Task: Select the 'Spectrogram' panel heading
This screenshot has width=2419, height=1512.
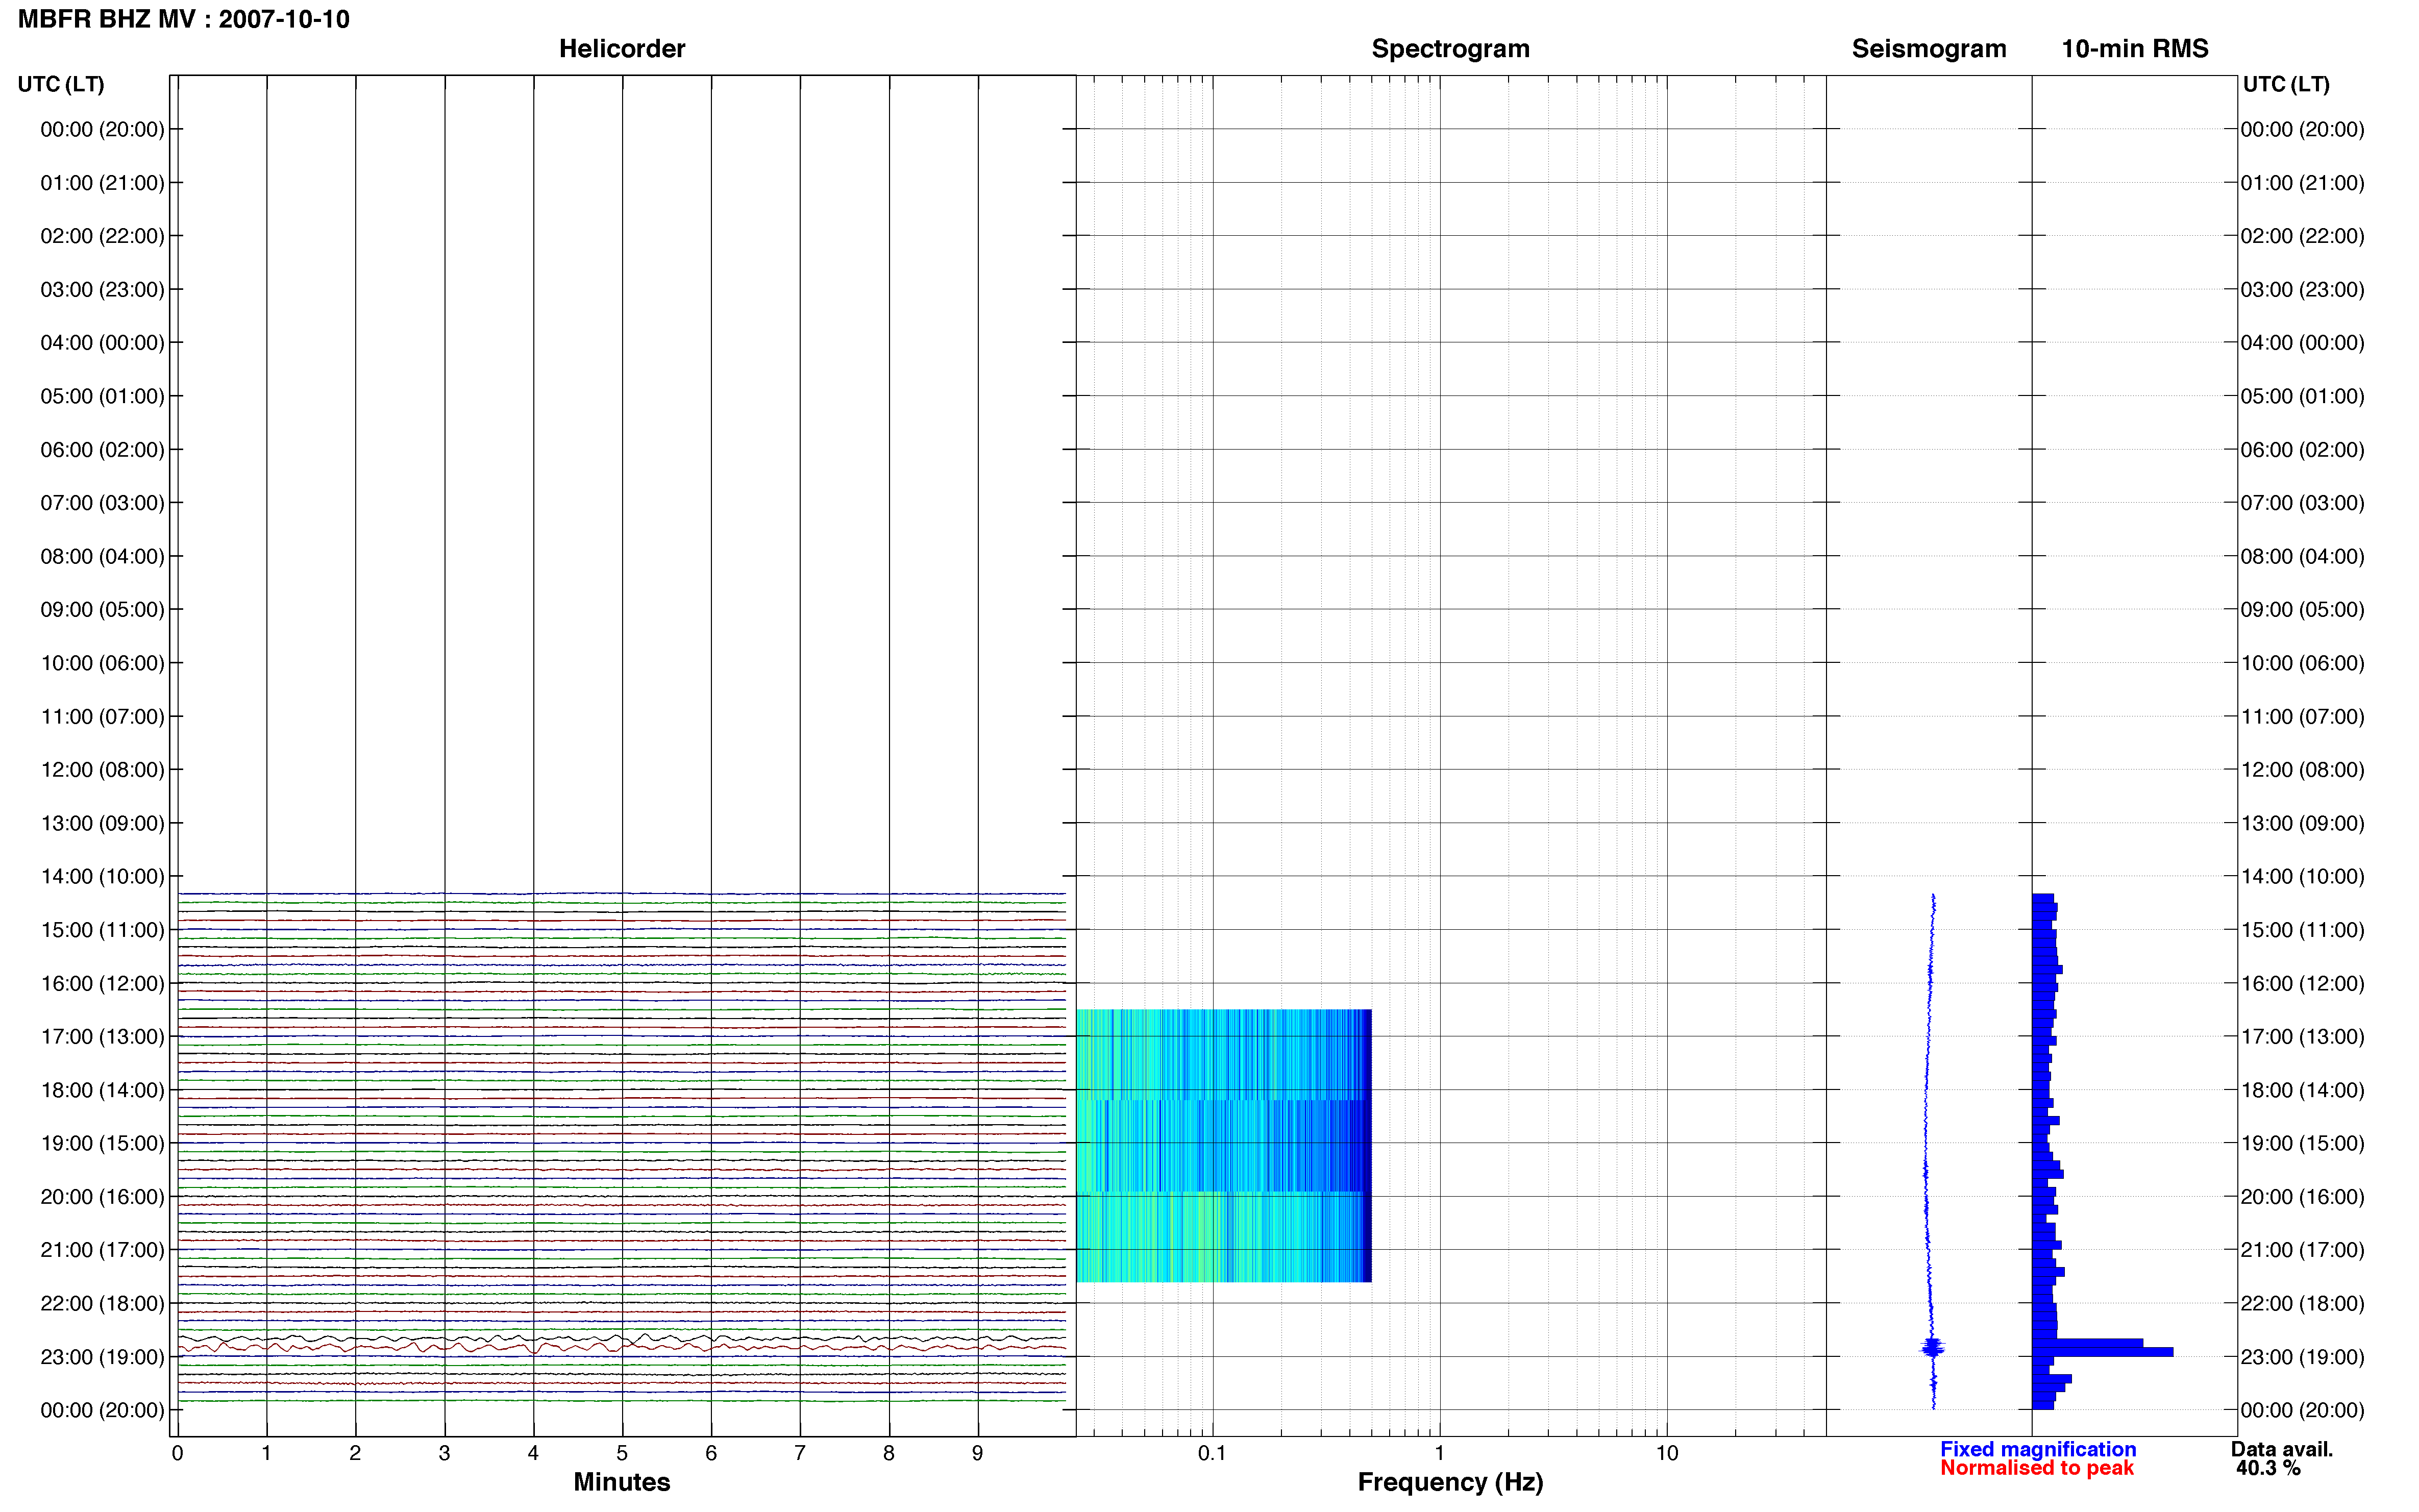Action: [1450, 48]
